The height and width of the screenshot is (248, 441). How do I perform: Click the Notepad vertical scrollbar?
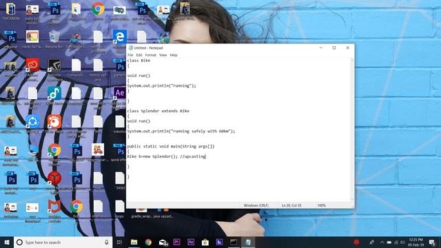[x=352, y=130]
